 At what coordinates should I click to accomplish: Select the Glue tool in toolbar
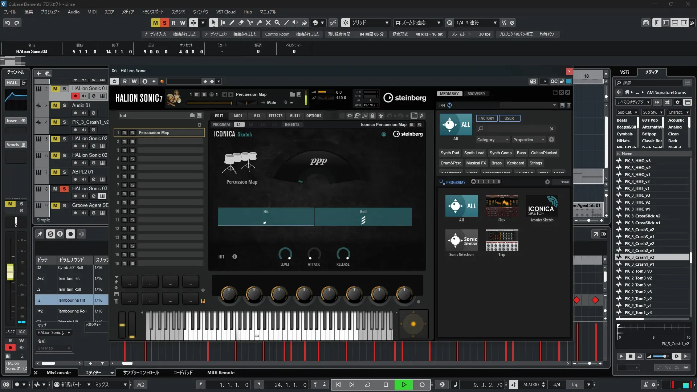259,23
